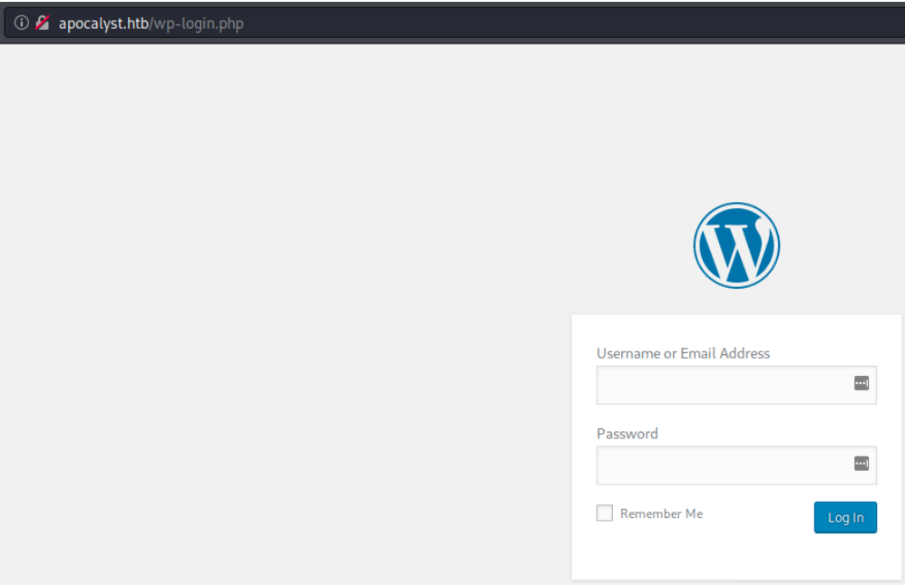This screenshot has width=905, height=585.
Task: Click the Password label above its field
Action: click(x=628, y=434)
